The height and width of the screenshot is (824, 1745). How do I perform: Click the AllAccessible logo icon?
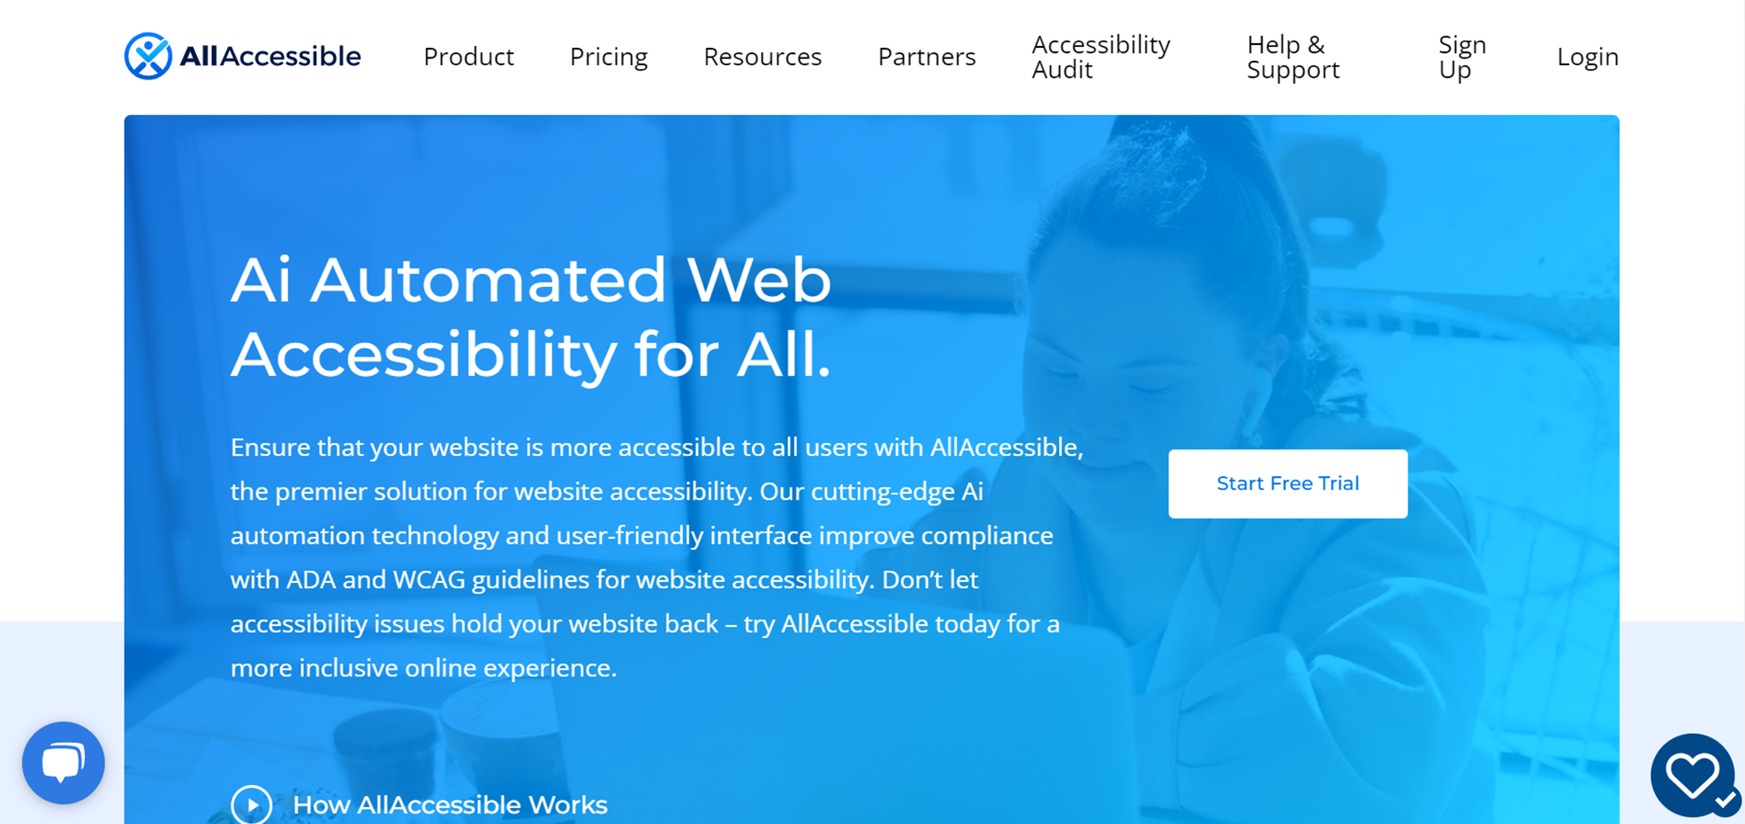pos(148,57)
